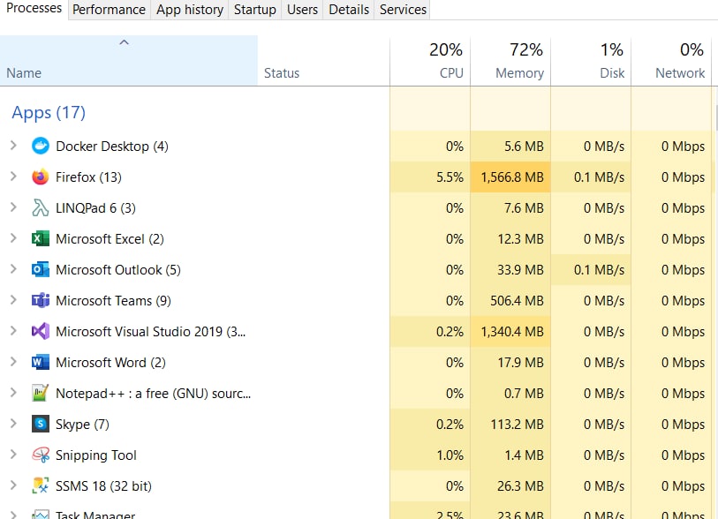Image resolution: width=718 pixels, height=519 pixels.
Task: Select the Snipping Tool process name
Action: coord(96,455)
